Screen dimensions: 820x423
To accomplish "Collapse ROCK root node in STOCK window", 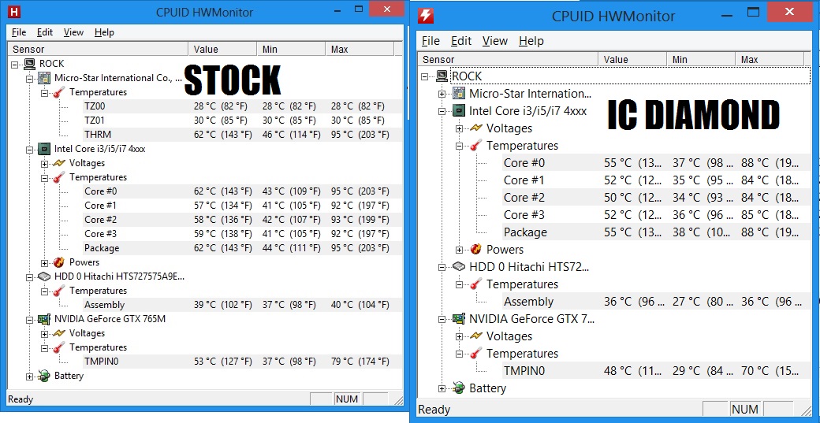I will pos(15,65).
